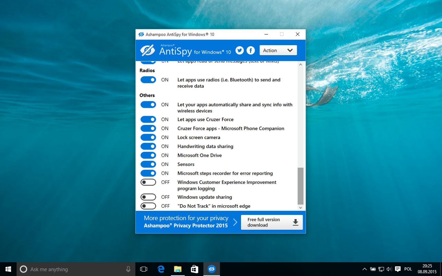Click the AntiSpy crossed-eye logo in header
The image size is (442, 276).
click(148, 50)
